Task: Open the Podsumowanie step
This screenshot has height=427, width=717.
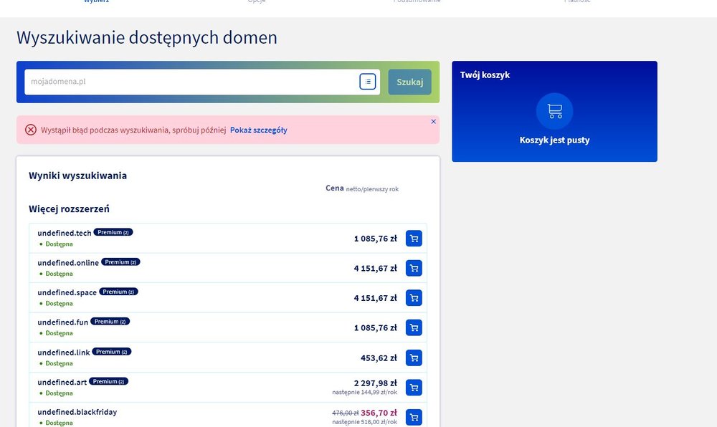Action: pyautogui.click(x=417, y=1)
